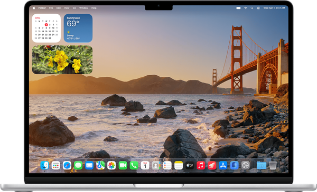Open the Mail app in the Dock
The height and width of the screenshot is (192, 317).
89,165
